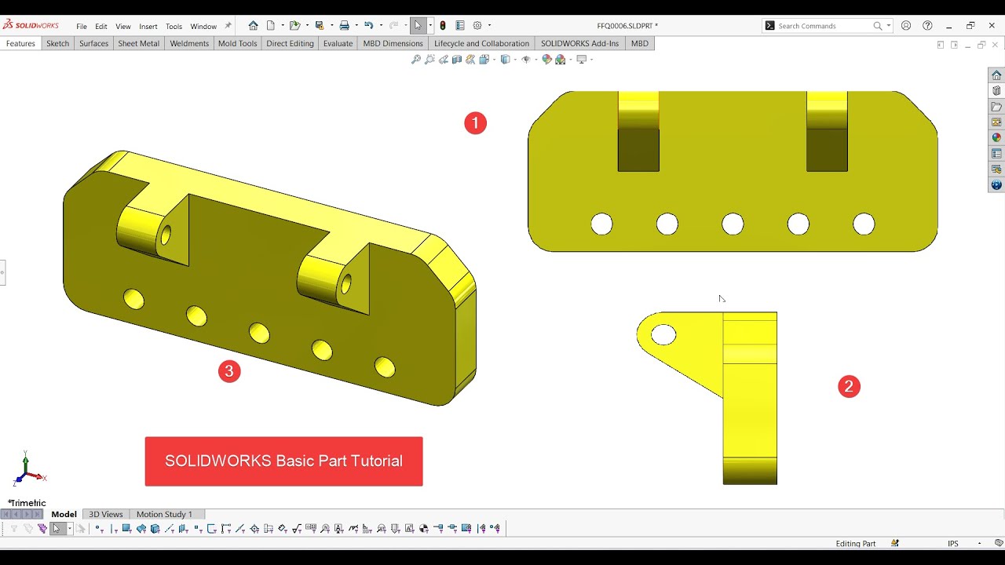Open the Edit menu
This screenshot has height=565, width=1005.
[x=101, y=27]
